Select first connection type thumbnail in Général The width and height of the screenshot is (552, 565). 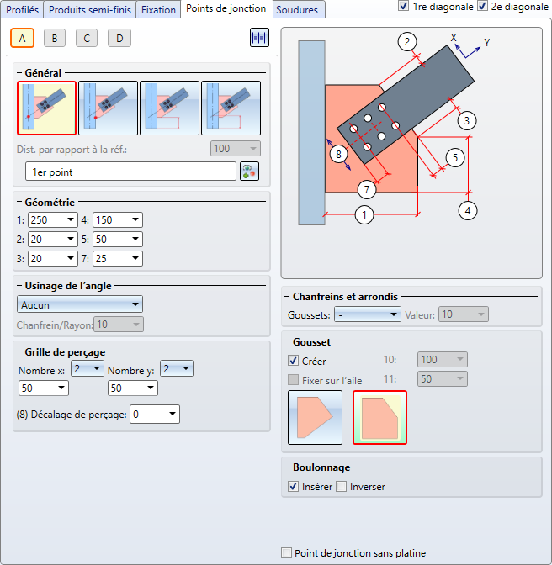click(46, 108)
